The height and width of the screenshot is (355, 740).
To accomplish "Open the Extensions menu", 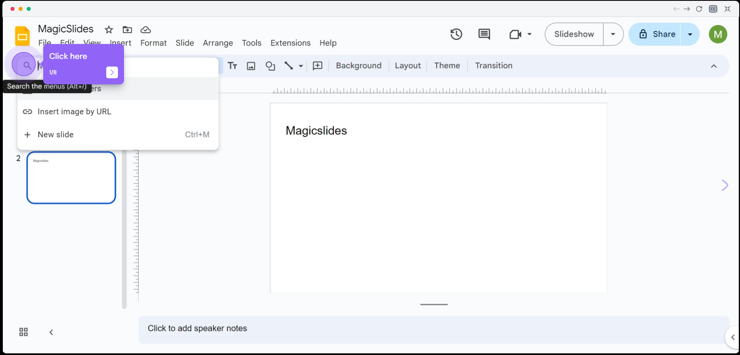I will tap(290, 43).
